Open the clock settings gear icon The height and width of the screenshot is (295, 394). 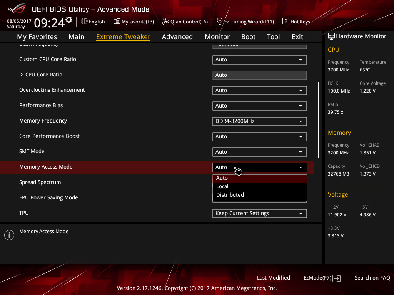pyautogui.click(x=69, y=20)
